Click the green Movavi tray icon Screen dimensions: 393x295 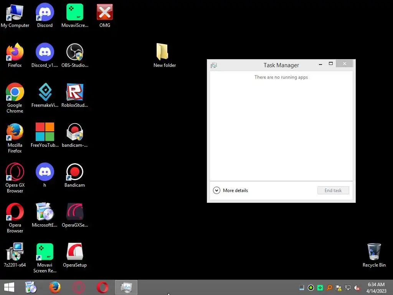(x=320, y=288)
